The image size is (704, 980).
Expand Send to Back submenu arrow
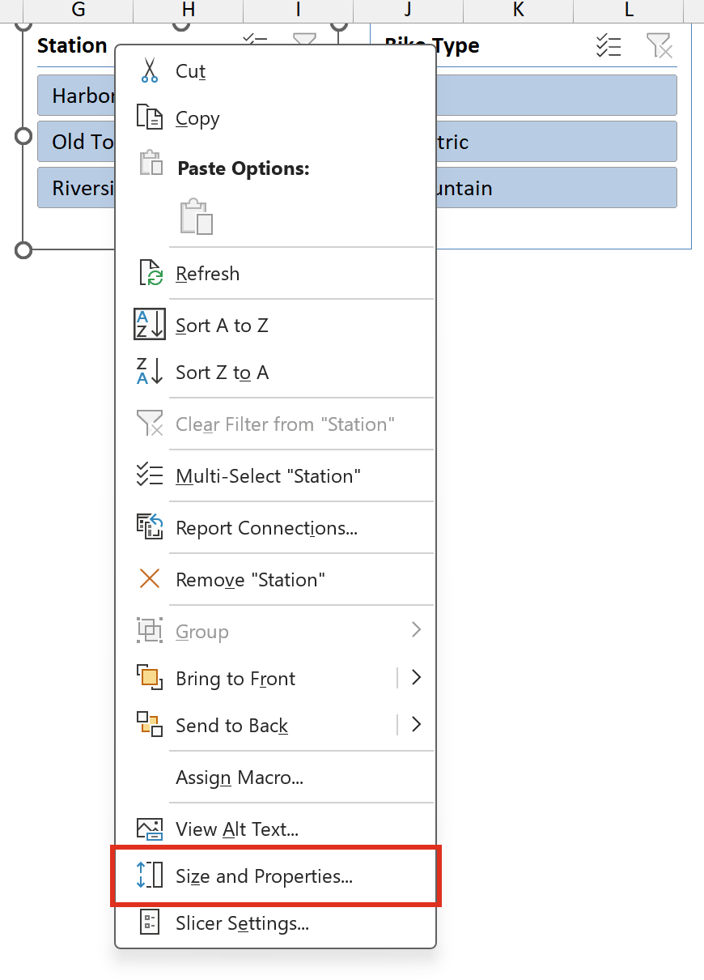416,725
